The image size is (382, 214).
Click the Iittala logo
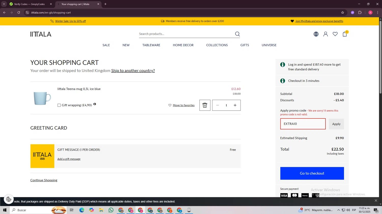click(x=41, y=34)
